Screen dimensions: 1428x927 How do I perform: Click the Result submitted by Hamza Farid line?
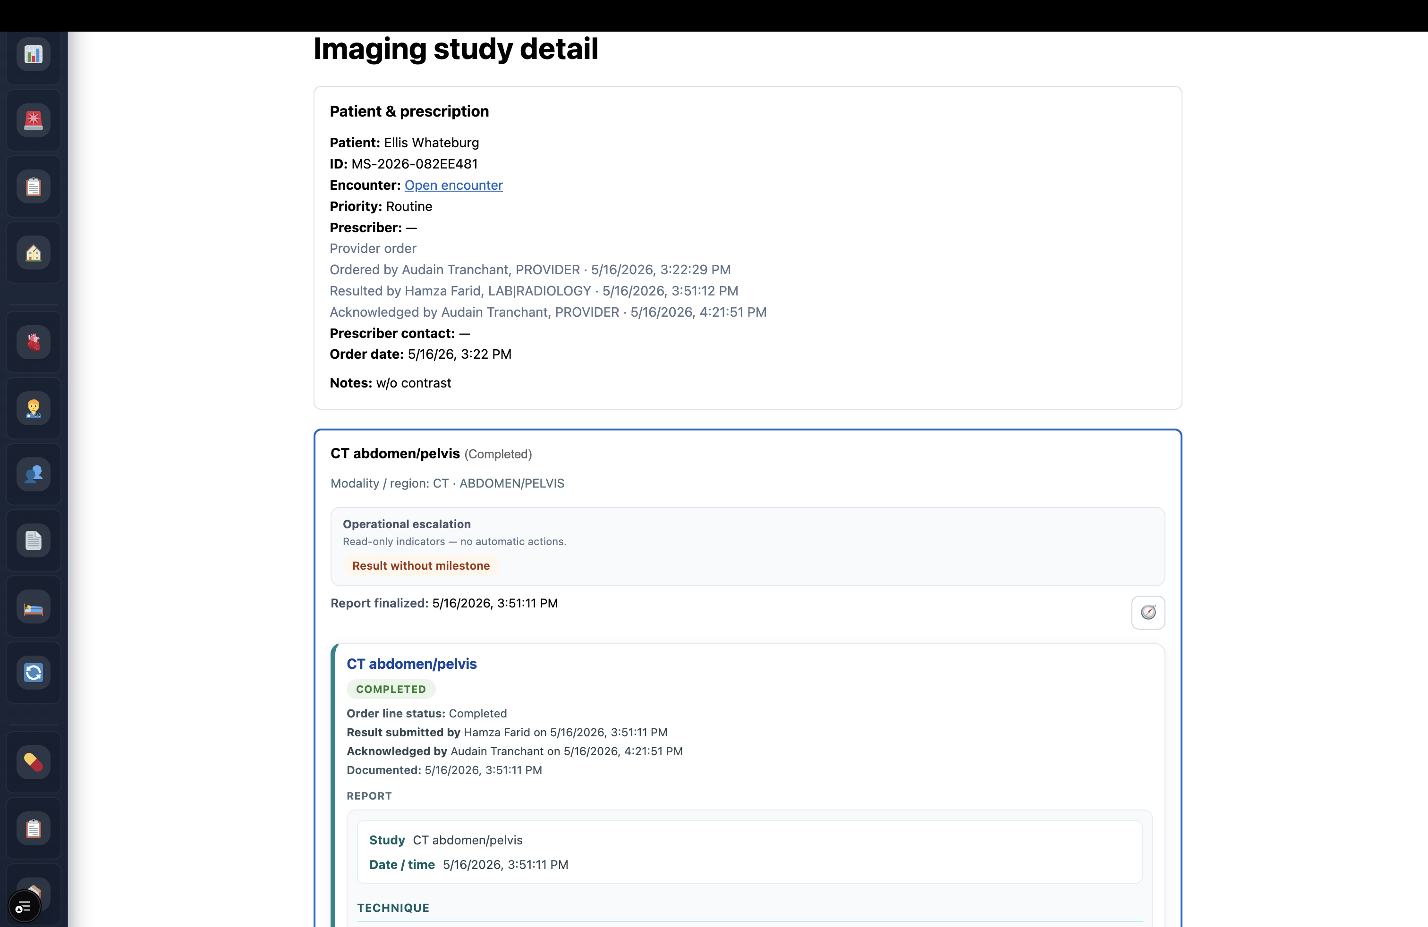coord(507,732)
